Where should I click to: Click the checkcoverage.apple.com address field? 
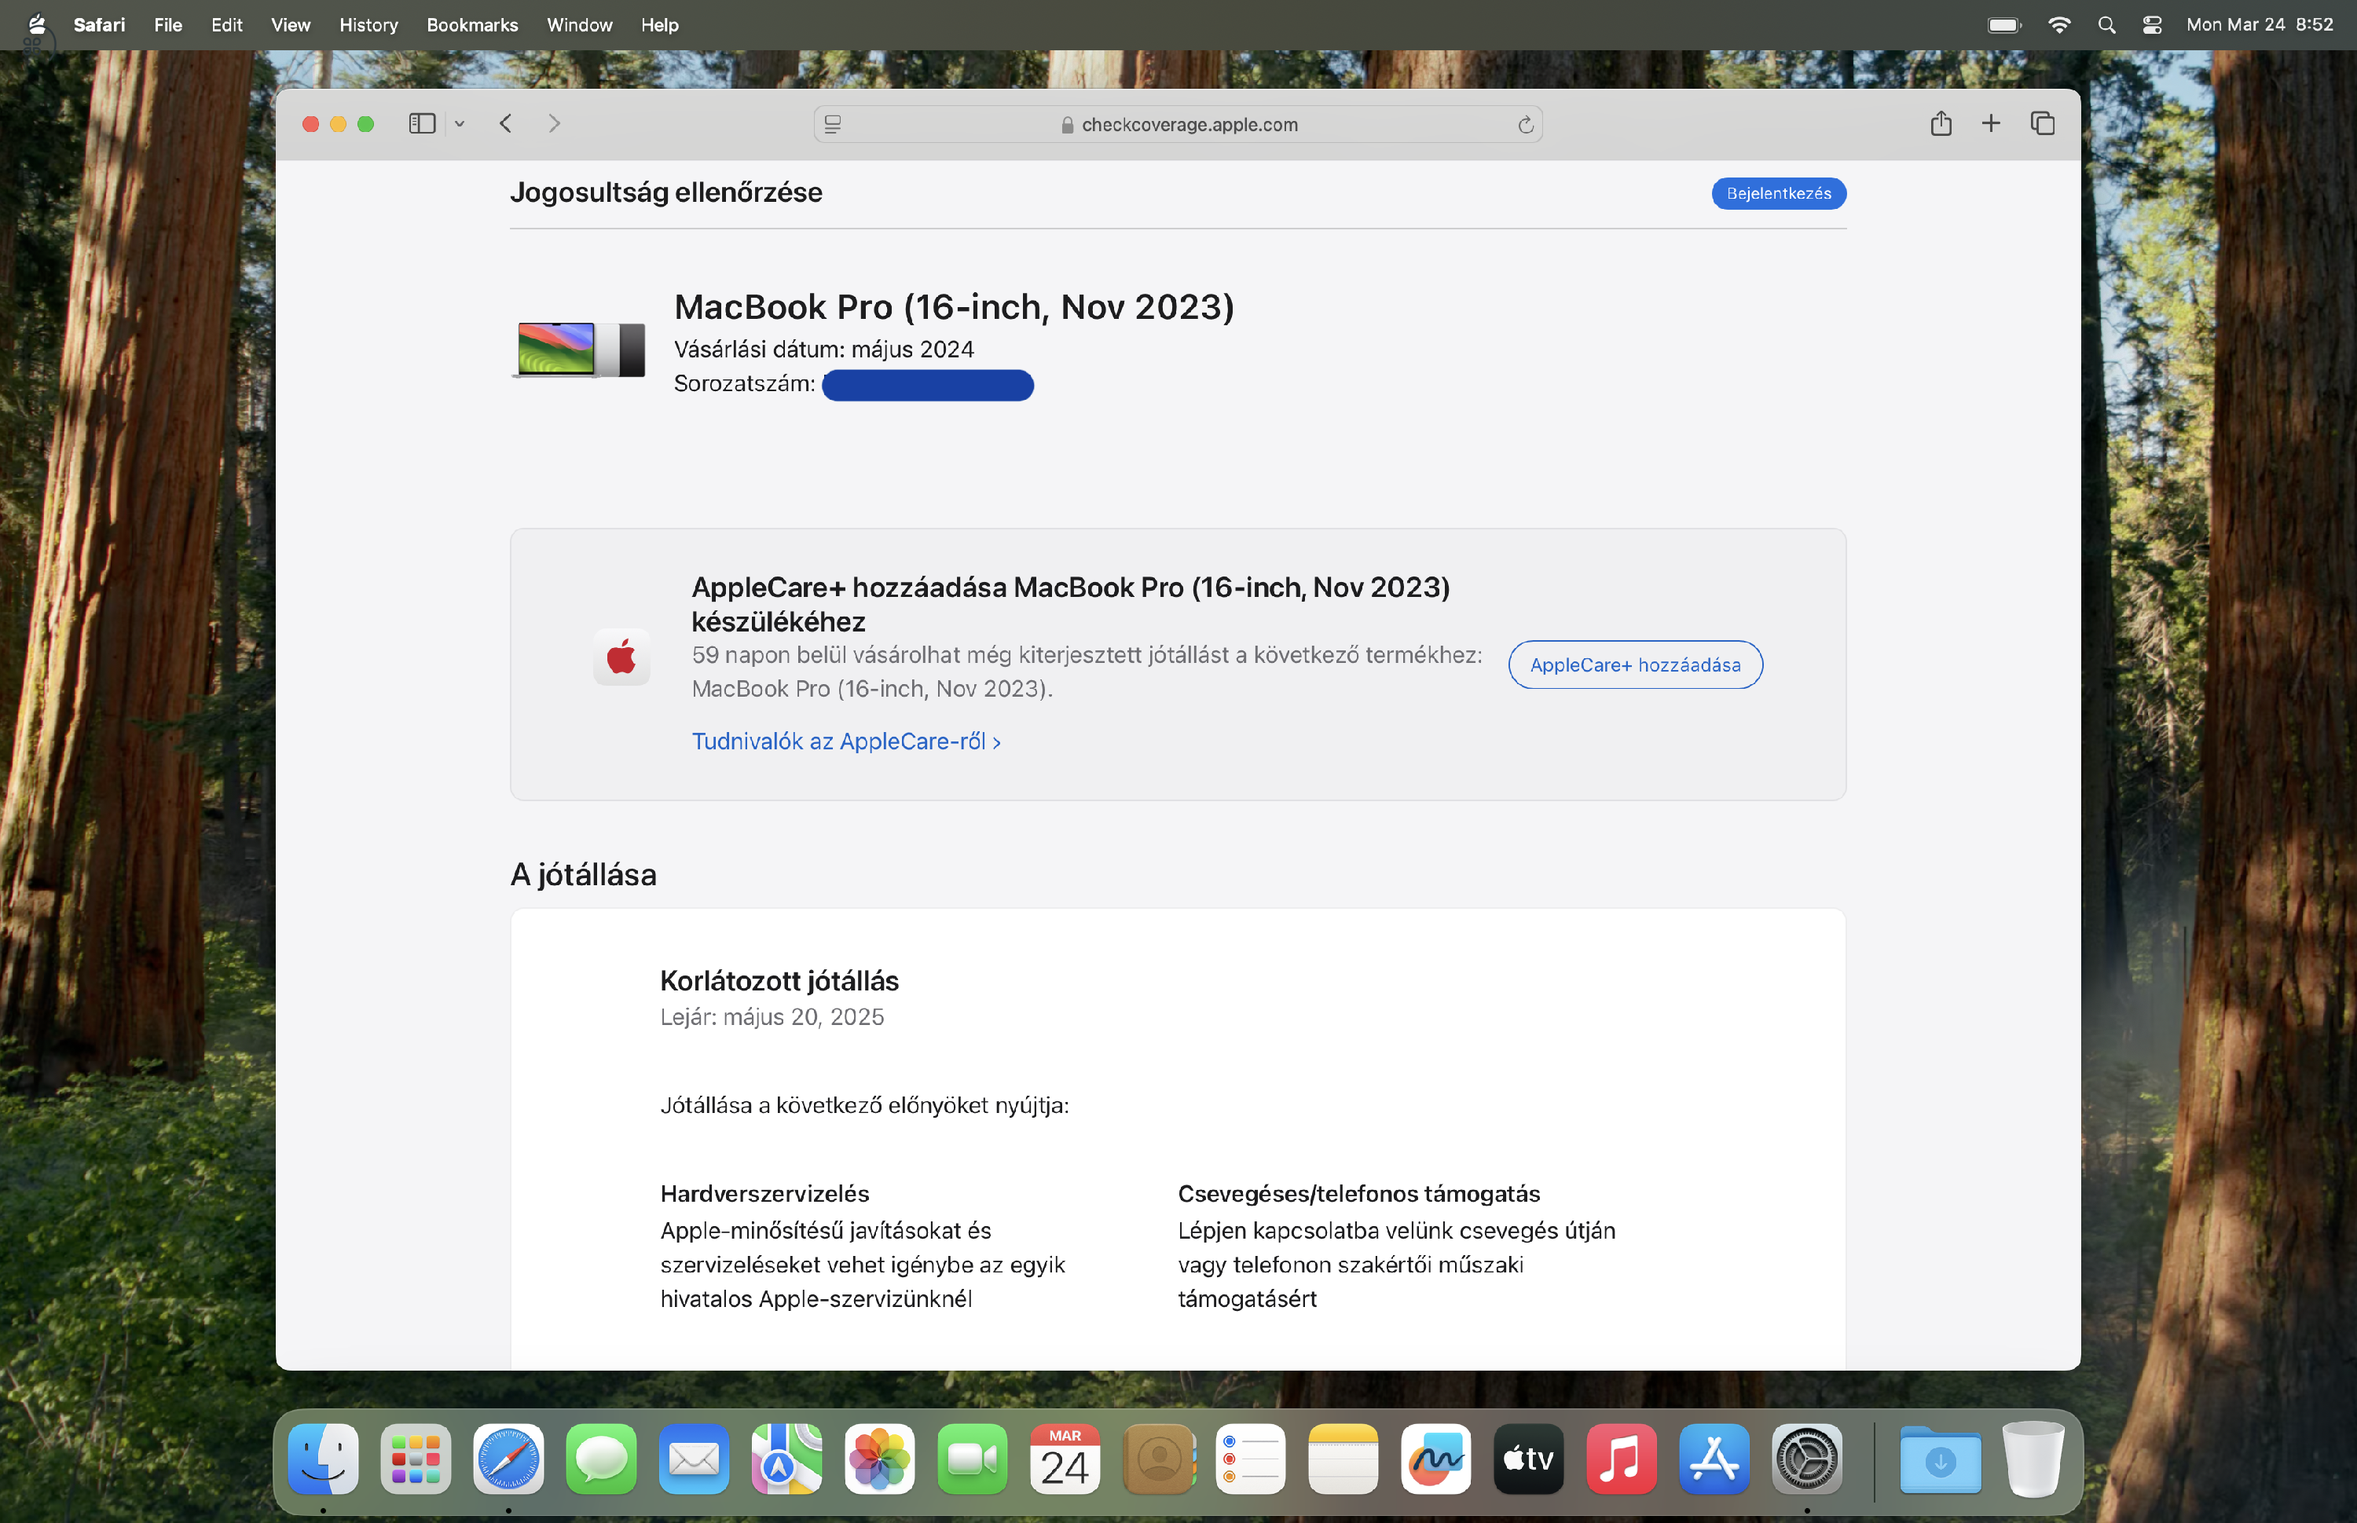[x=1178, y=125]
